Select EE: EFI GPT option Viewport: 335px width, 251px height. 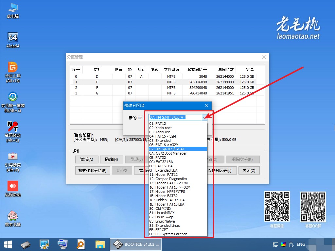tap(178, 230)
